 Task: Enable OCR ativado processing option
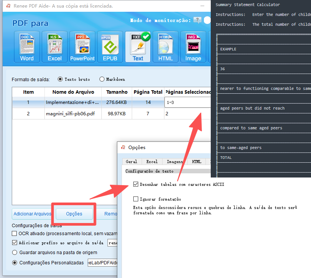click(14, 234)
